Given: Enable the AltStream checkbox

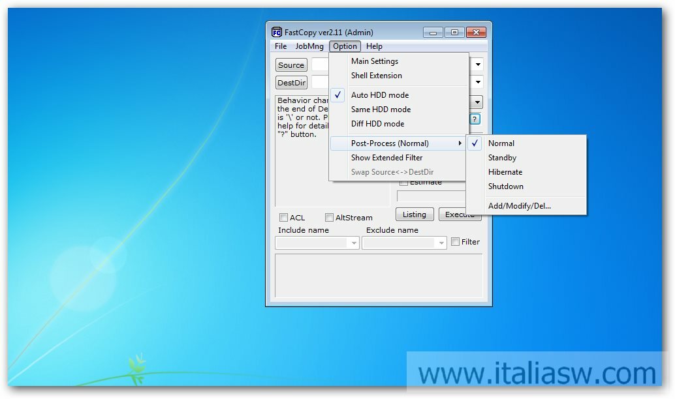Looking at the screenshot, I should point(329,218).
